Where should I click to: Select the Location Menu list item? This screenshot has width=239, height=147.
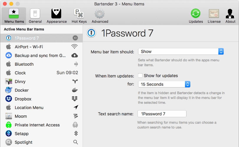pyautogui.click(x=42, y=108)
